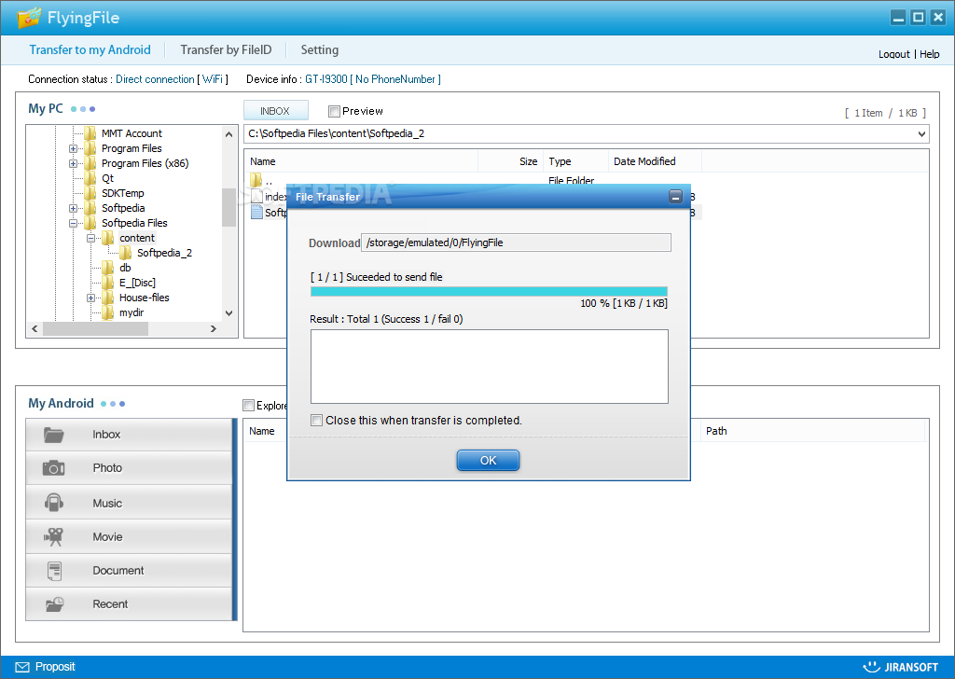Click the Document page icon
This screenshot has height=679, width=955.
click(54, 571)
